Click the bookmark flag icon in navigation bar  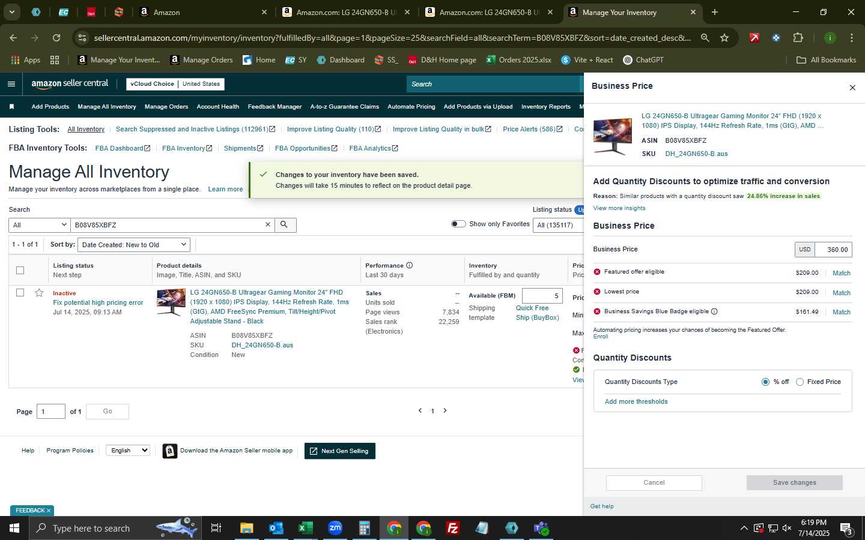[11, 107]
